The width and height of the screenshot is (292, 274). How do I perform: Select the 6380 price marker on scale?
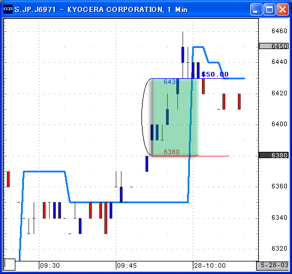pos(274,155)
